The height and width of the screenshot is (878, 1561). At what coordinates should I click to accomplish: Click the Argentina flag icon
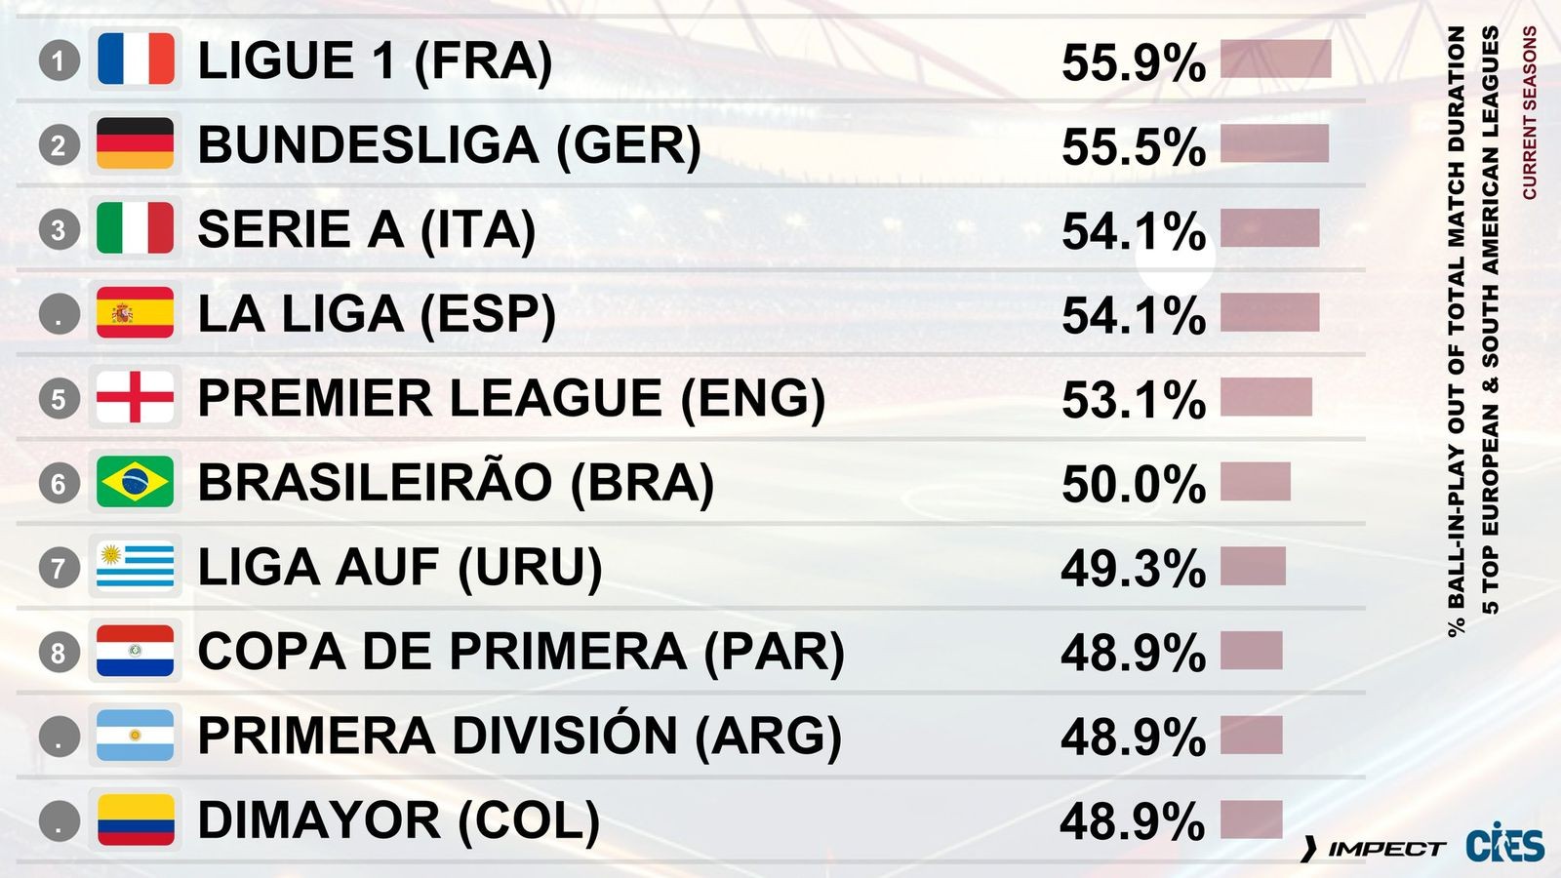(136, 736)
